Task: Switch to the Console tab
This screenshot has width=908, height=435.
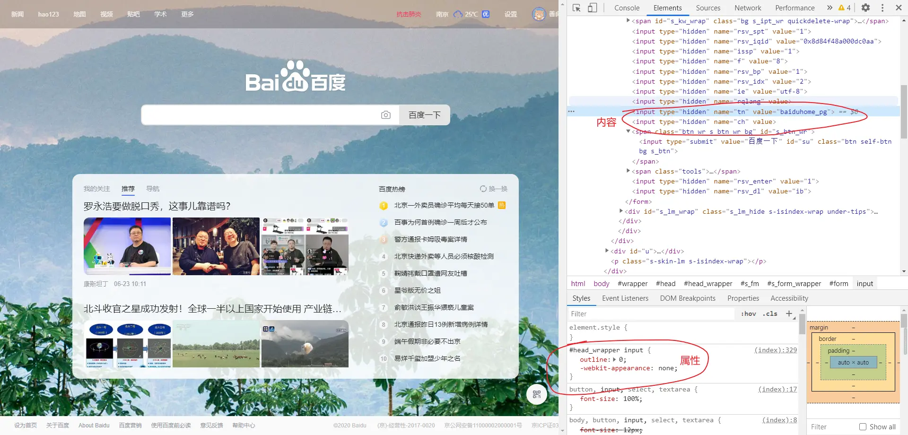Action: coord(627,8)
